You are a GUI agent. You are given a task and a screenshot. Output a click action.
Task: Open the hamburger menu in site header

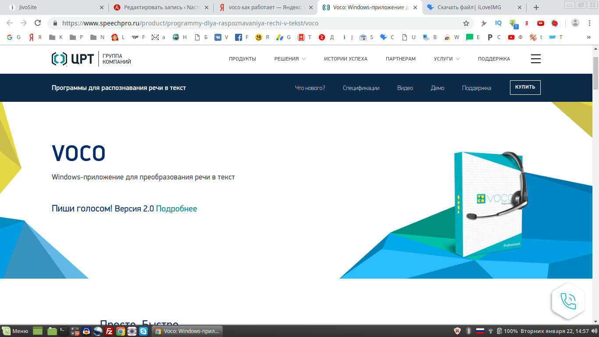pyautogui.click(x=535, y=59)
